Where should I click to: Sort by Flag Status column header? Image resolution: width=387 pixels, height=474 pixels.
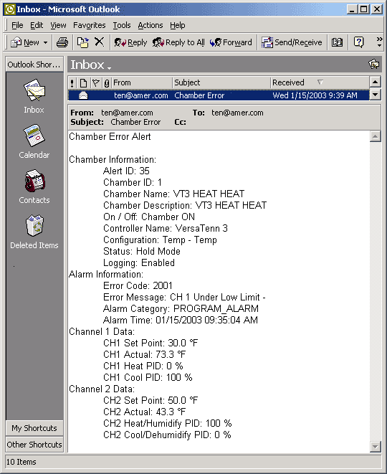[96, 83]
